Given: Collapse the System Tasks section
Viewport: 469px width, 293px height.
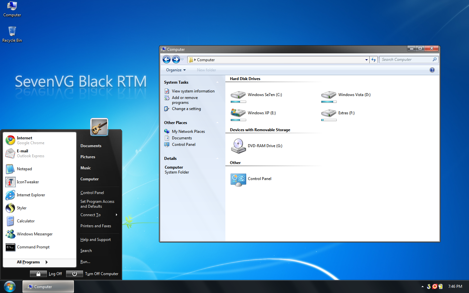Looking at the screenshot, I should click(218, 82).
